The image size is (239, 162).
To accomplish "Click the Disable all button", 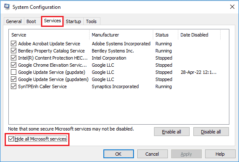I will click(211, 132).
